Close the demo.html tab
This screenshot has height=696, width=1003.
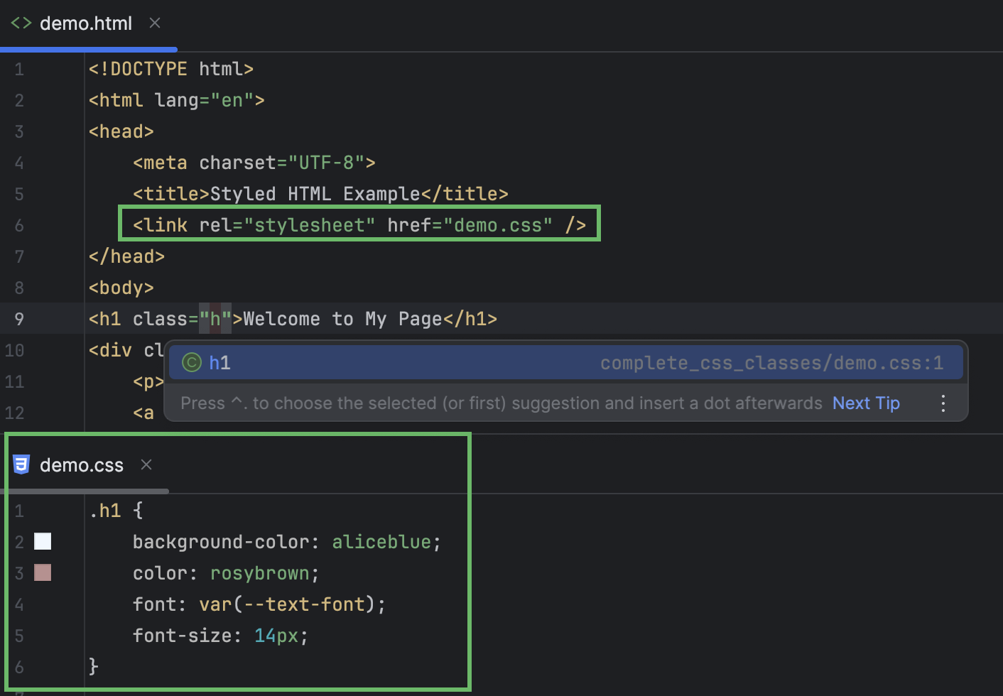click(x=155, y=23)
